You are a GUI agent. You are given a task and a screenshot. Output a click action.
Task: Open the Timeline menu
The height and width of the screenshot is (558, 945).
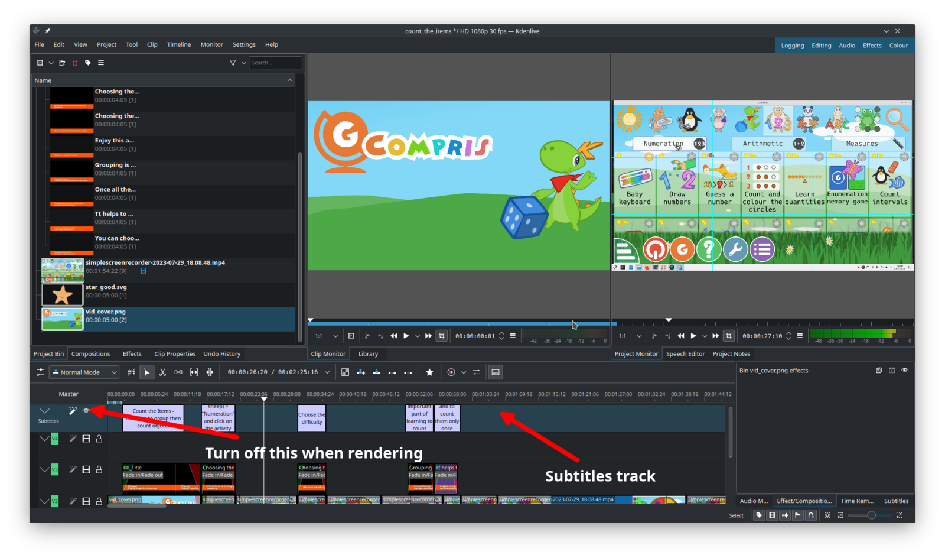(178, 44)
